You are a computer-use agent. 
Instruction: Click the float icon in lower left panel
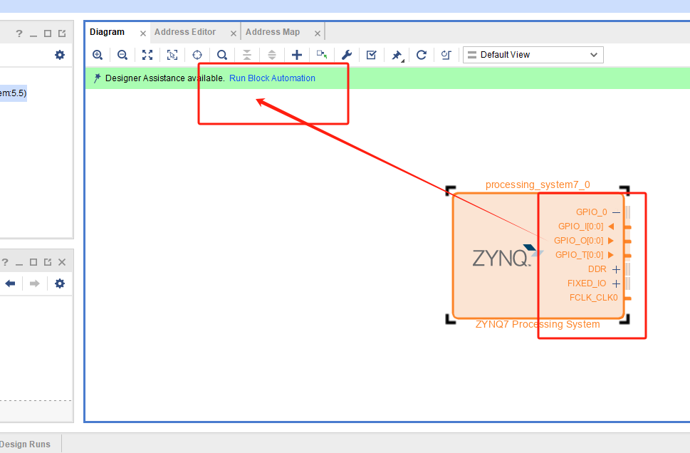[x=48, y=262]
